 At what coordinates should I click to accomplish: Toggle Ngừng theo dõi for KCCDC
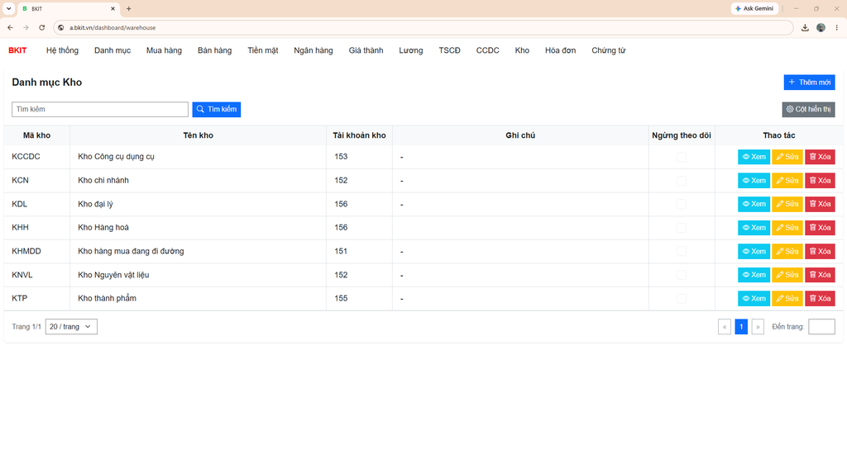click(x=682, y=157)
